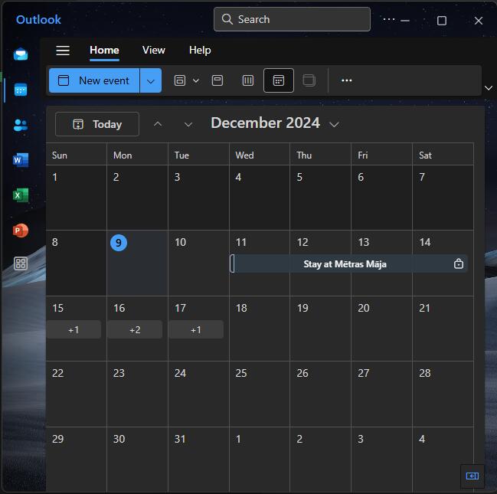Launch Excel from the sidebar
The image size is (497, 494).
tap(21, 195)
